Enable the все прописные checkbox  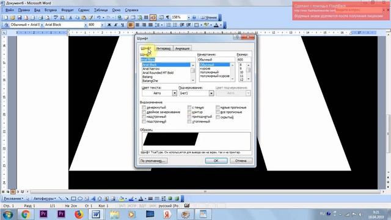[217, 112]
